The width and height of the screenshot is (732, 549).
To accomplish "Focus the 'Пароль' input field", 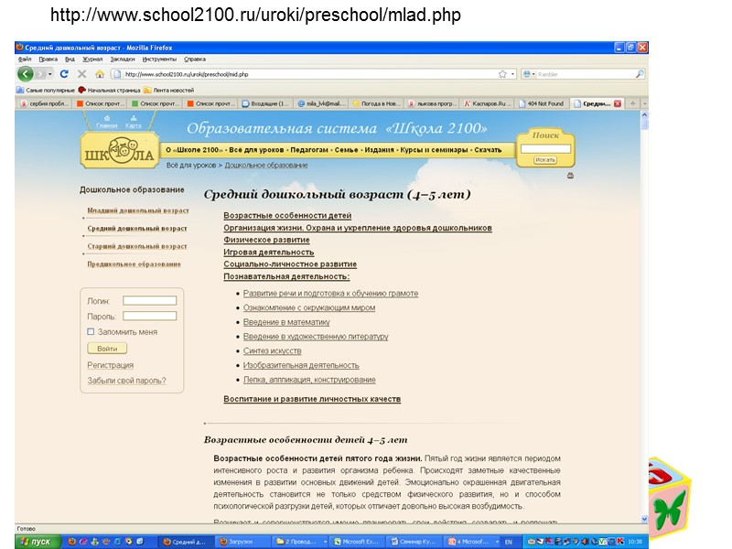I will 149,316.
